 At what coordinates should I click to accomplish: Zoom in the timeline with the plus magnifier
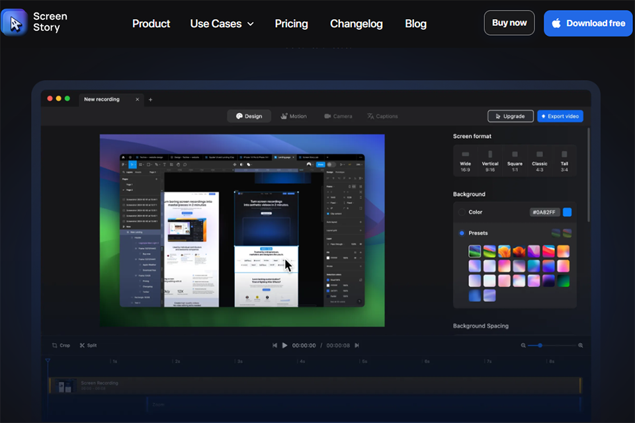(580, 345)
